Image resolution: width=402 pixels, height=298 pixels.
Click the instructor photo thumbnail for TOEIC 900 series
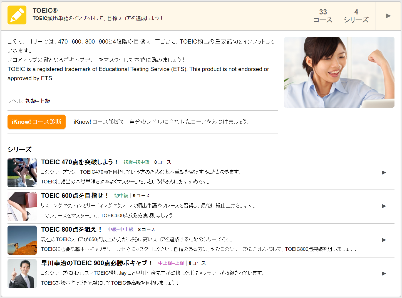coord(22,274)
